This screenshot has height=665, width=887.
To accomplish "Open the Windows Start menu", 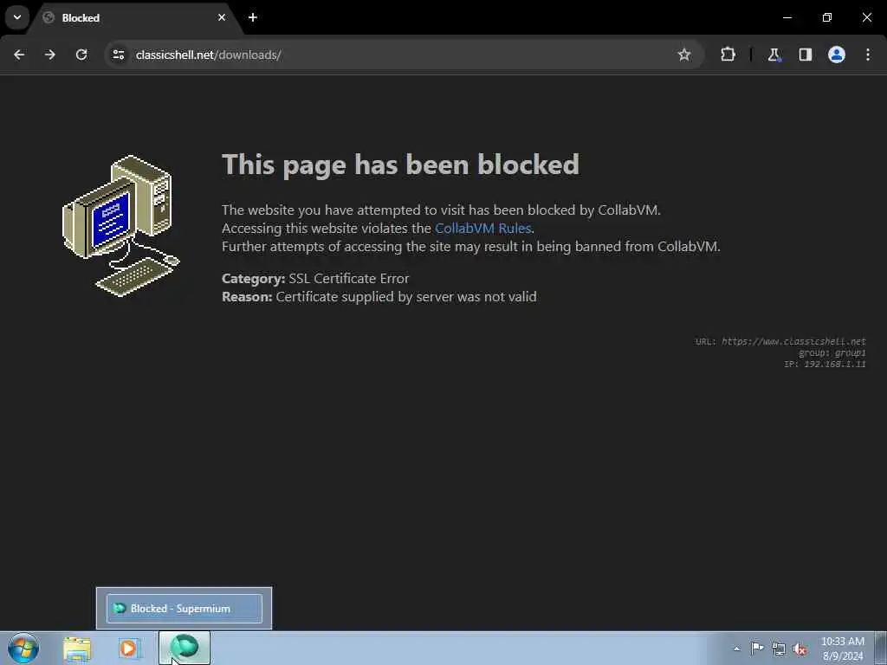I will 23,648.
